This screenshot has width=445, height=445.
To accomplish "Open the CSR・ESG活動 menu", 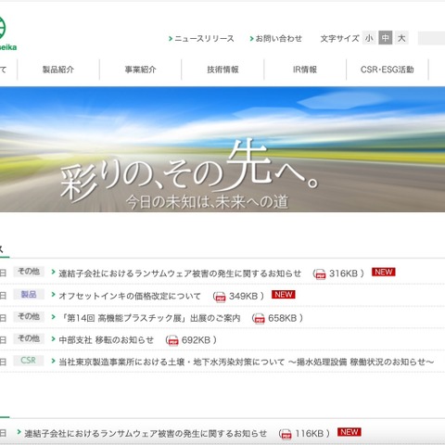I will [x=388, y=70].
